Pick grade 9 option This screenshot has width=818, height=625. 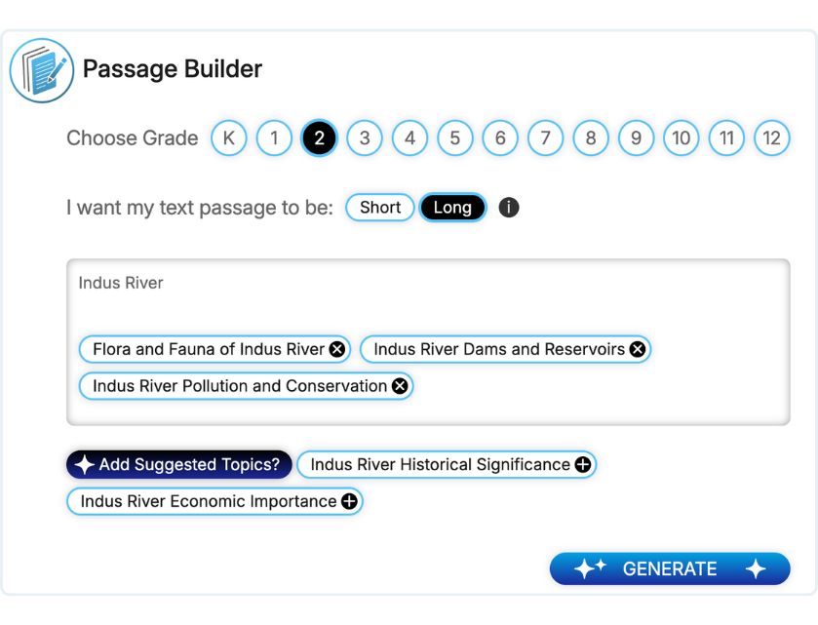click(636, 138)
